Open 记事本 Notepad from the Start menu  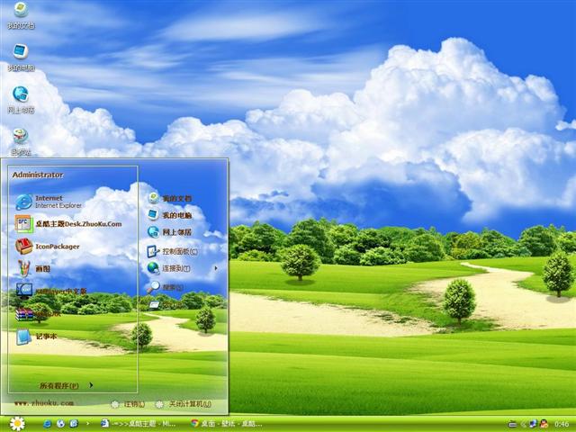point(36,337)
